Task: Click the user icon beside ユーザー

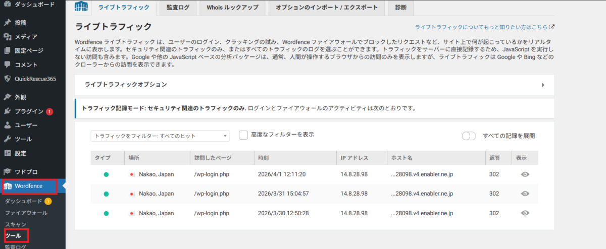Action: coord(8,126)
